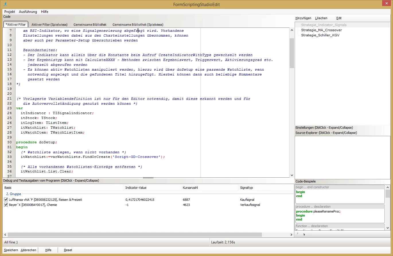The height and width of the screenshot is (256, 393).
Task: Click the code editor scroll-down arrow
Action: [292, 175]
